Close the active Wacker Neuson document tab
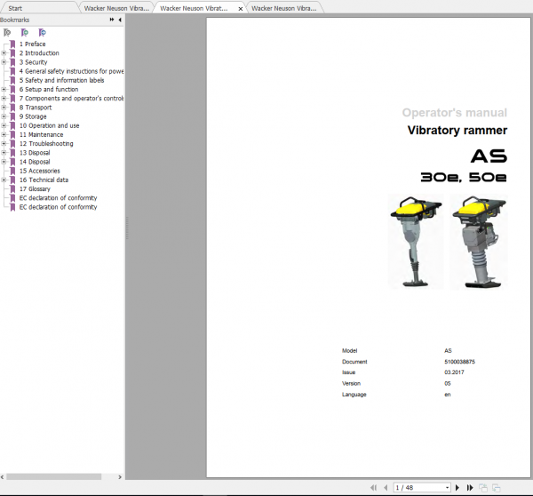 coord(241,9)
